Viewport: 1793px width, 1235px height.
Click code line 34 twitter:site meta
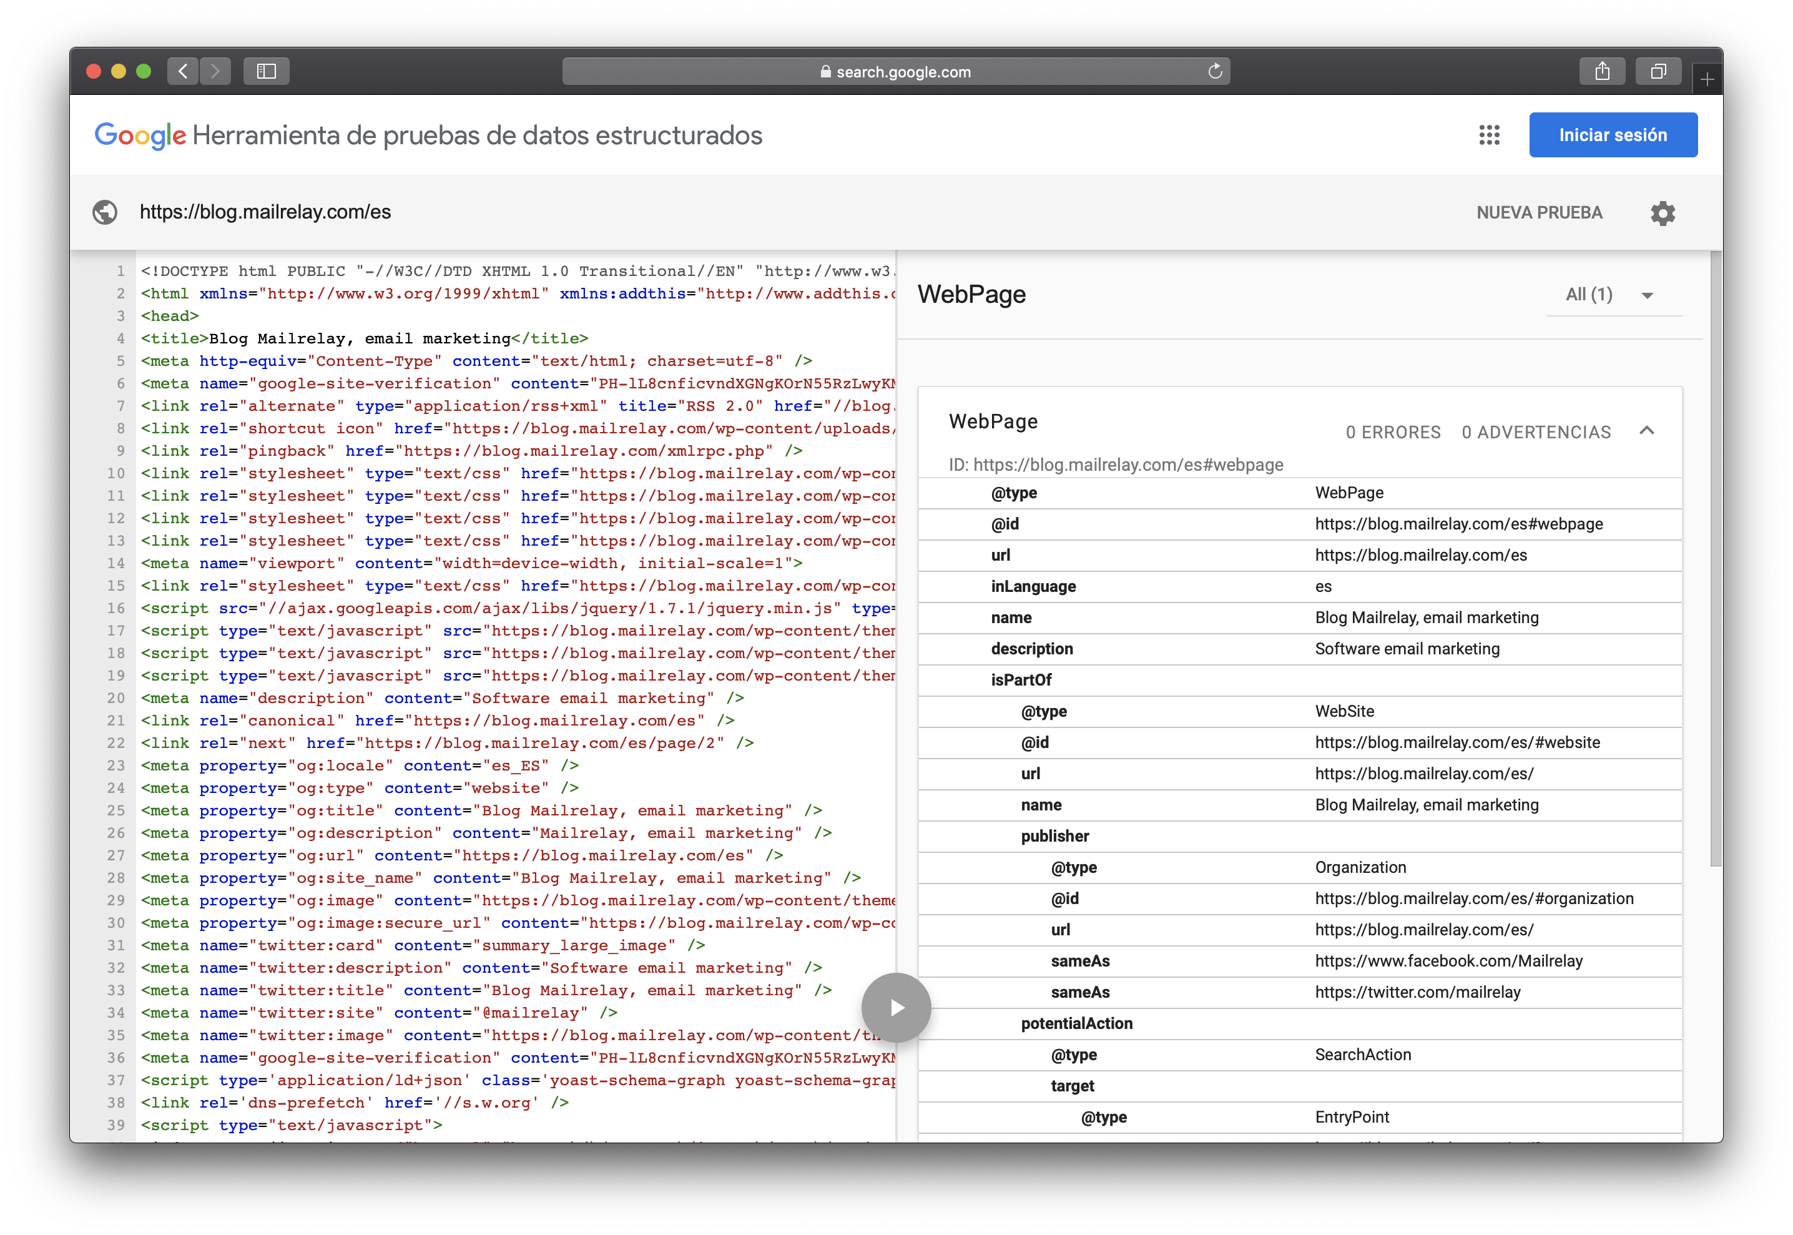(x=378, y=1012)
